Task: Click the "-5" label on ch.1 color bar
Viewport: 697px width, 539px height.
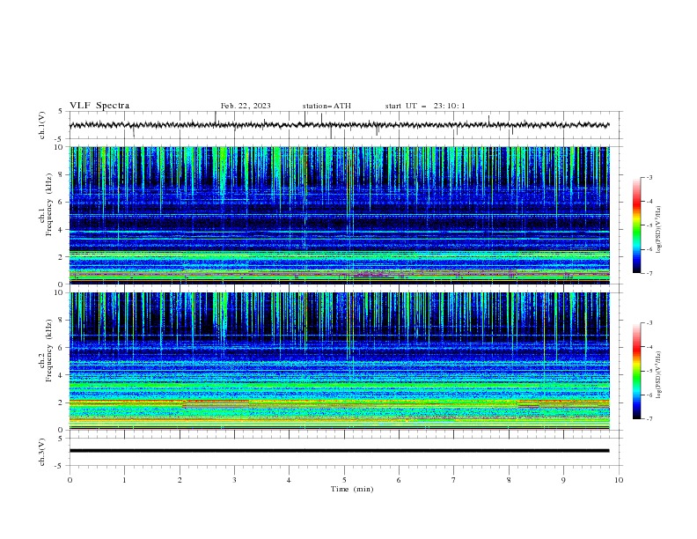Action: tap(649, 225)
